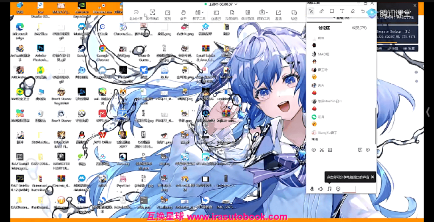434x222 pixels.
Task: Select the rectangle shape tool
Action: 331,11
